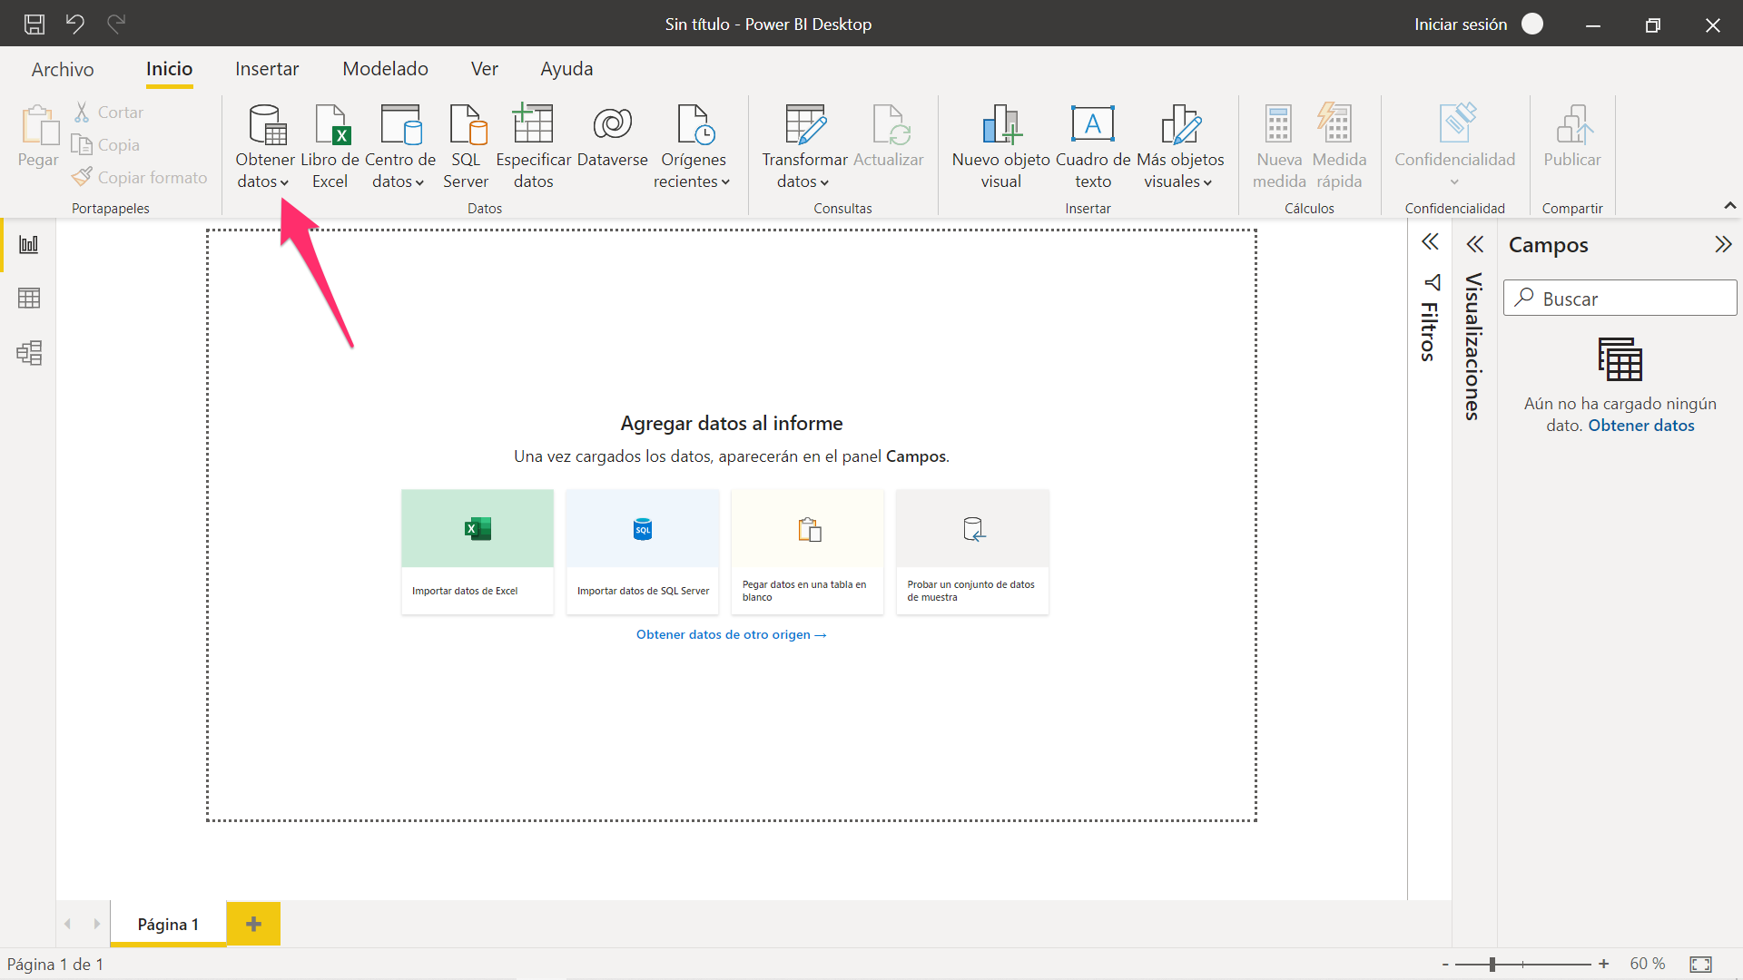Collapse the Campos pane
Image resolution: width=1743 pixels, height=980 pixels.
1723,244
